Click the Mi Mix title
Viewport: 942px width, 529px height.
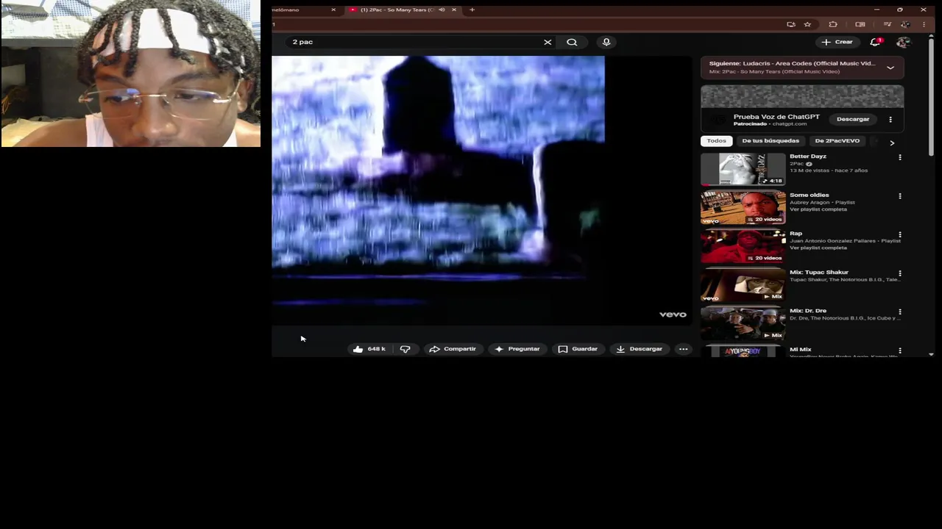(801, 350)
